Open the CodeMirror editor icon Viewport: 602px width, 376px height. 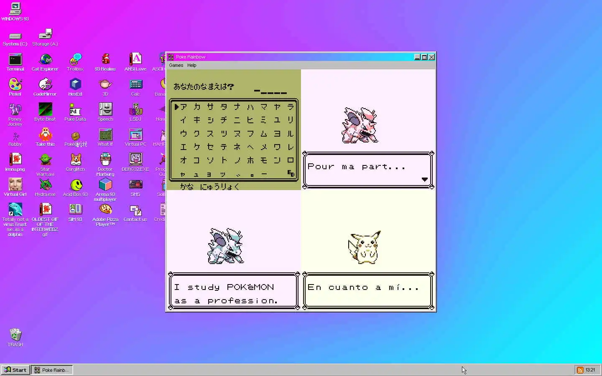(x=45, y=87)
